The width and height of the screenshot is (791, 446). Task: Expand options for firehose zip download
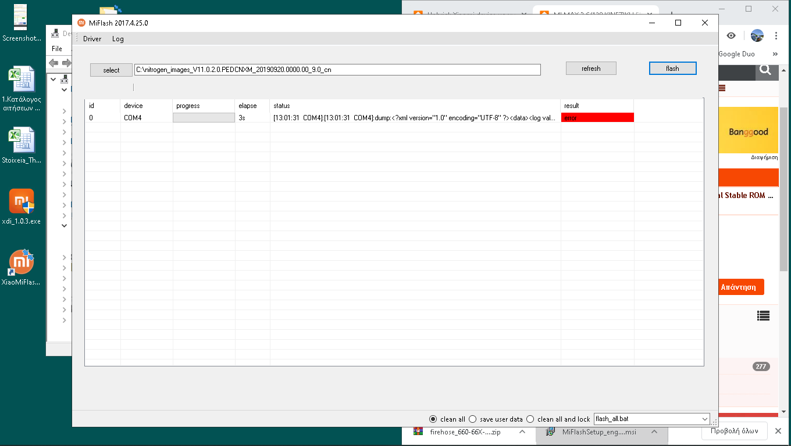[522, 431]
